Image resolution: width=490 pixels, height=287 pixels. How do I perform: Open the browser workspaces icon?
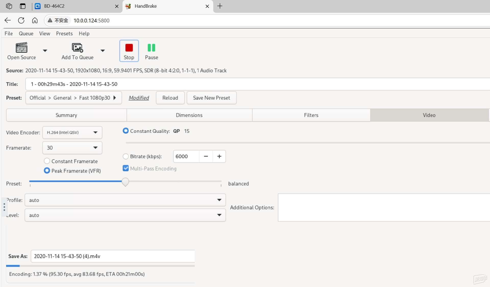[x=9, y=6]
